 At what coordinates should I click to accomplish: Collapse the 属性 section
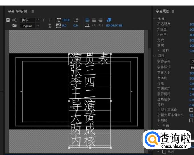(154, 56)
